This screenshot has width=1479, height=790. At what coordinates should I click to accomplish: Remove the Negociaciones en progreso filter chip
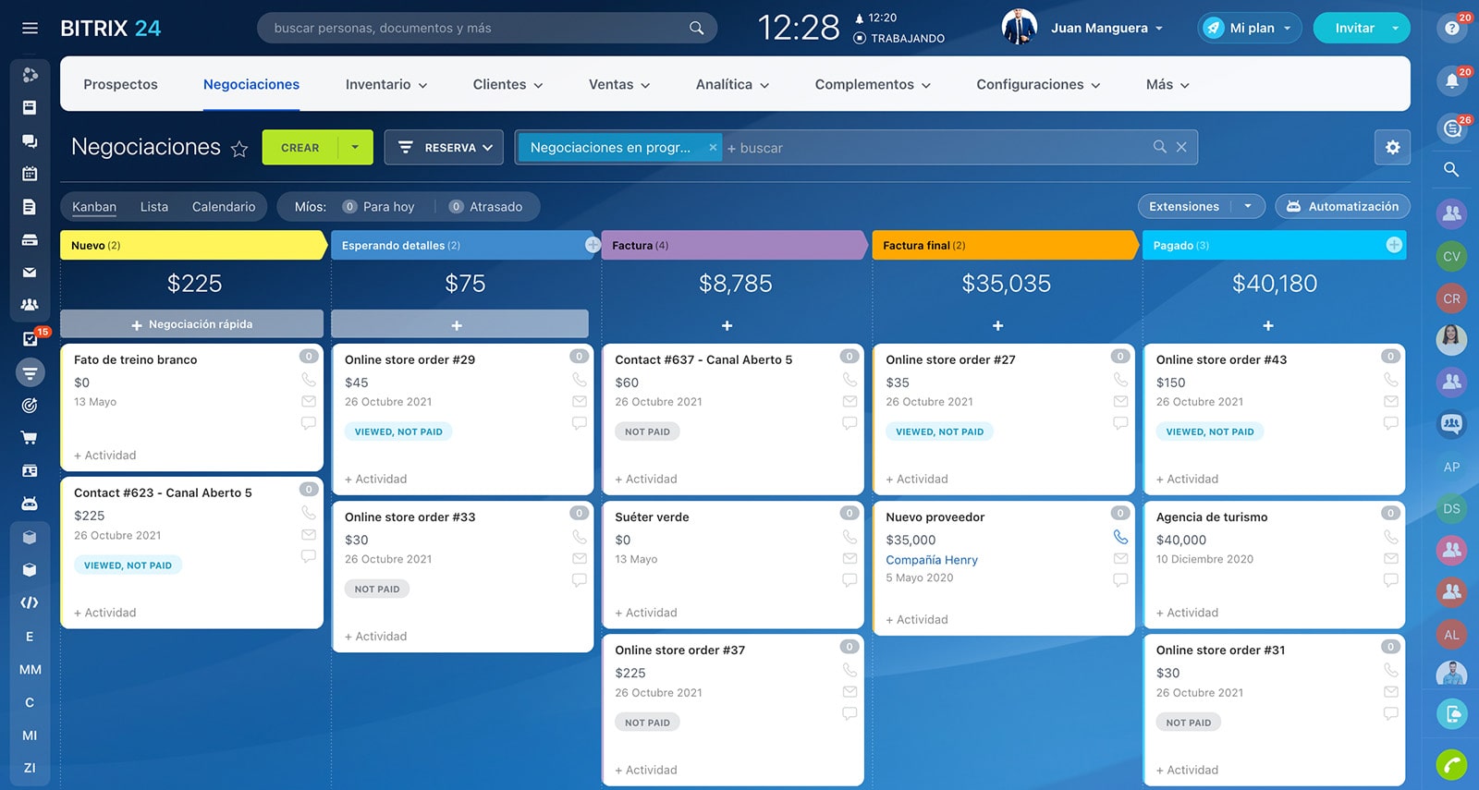[713, 147]
